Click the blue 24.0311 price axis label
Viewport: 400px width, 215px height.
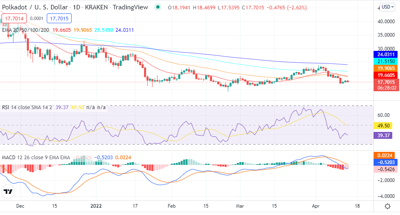tap(385, 55)
